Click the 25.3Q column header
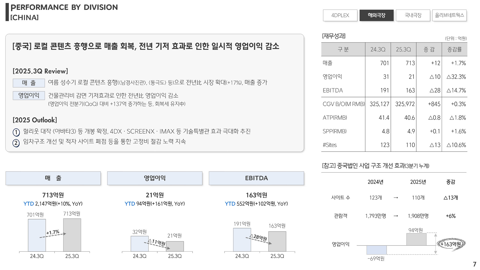Viewport: 480px width, 270px height. pos(403,49)
